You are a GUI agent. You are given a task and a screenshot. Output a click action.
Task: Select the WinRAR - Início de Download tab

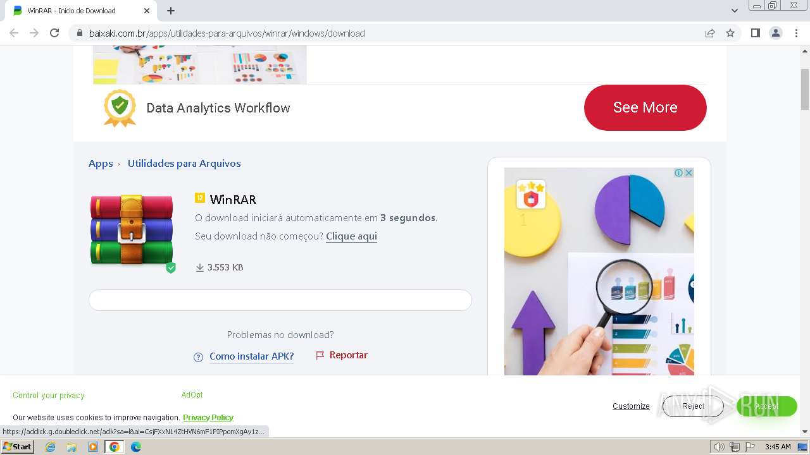point(82,11)
